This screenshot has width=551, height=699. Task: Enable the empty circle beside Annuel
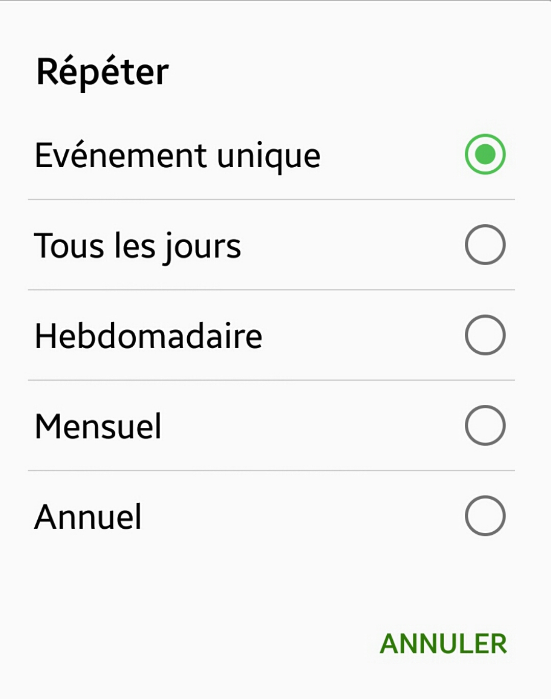coord(485,515)
